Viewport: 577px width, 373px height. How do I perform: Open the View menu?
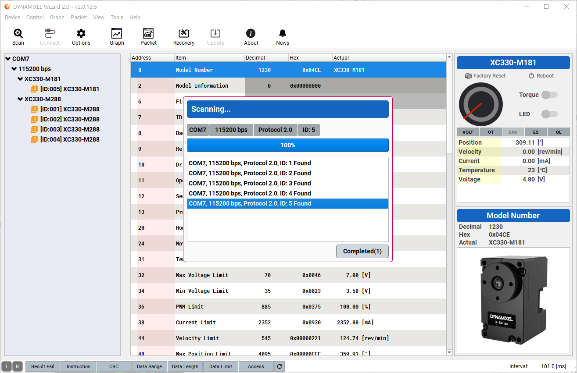point(99,18)
